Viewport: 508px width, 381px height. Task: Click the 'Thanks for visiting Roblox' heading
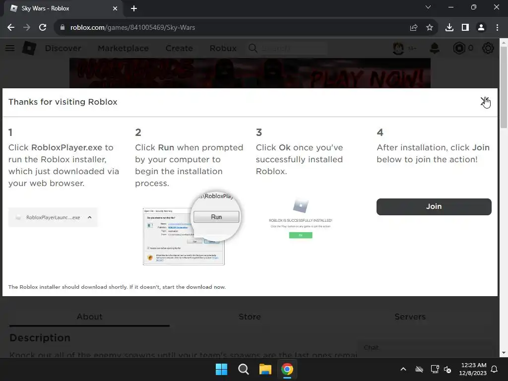63,102
